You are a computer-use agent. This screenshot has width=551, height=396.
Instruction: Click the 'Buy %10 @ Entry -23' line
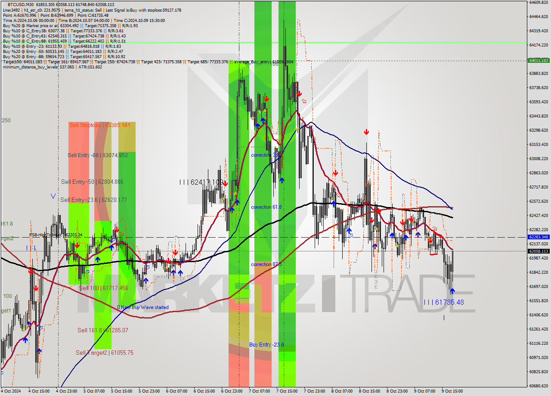[x=62, y=46]
